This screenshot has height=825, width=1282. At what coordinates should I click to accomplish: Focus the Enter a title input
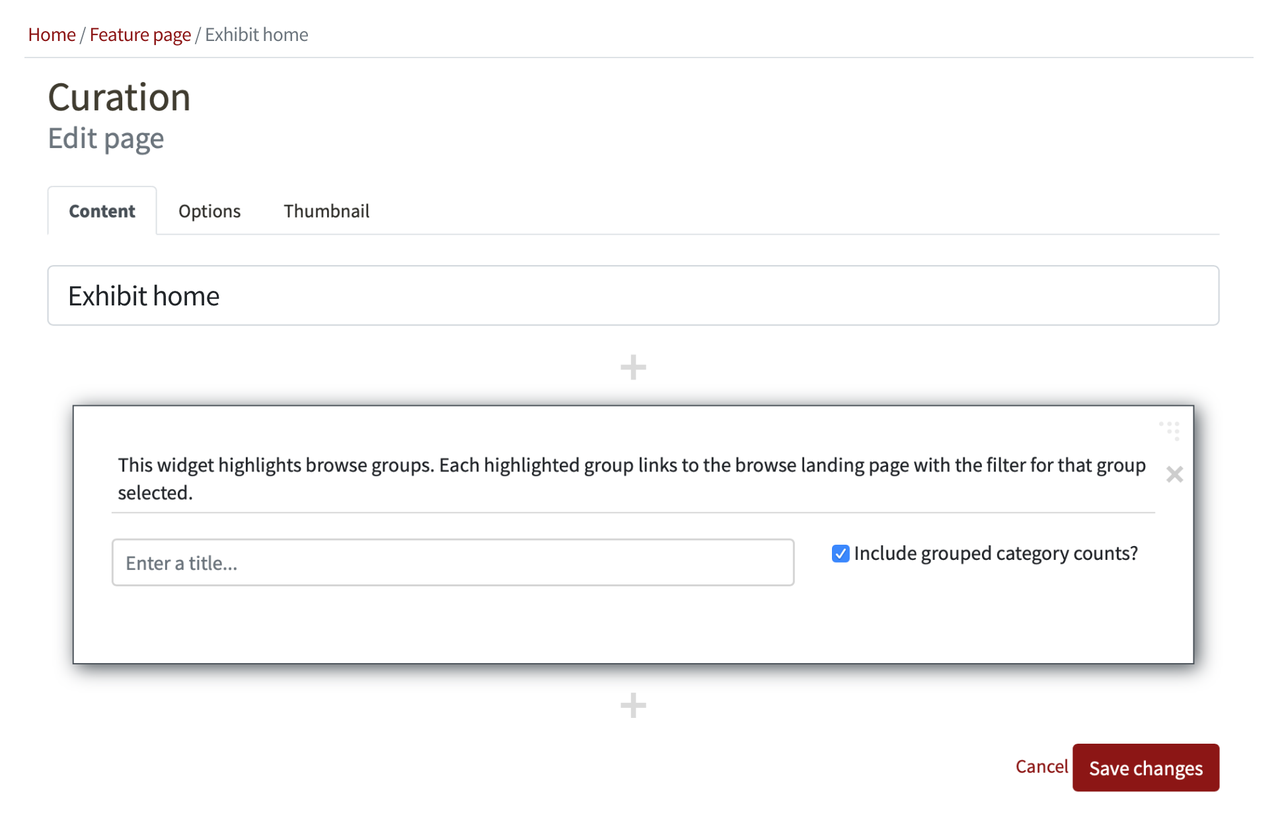(x=453, y=563)
